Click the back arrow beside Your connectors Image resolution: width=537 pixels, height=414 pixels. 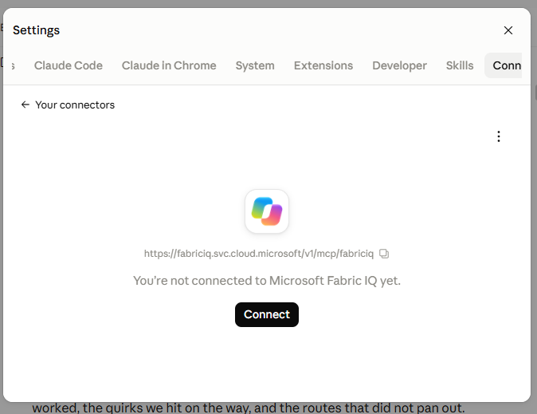25,104
